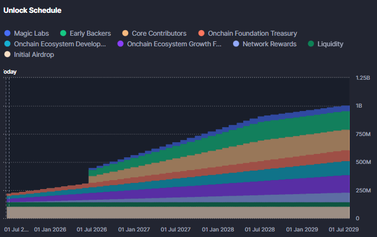Image resolution: width=377 pixels, height=237 pixels.
Task: Click the Unlock Schedule title
Action: [x=32, y=11]
